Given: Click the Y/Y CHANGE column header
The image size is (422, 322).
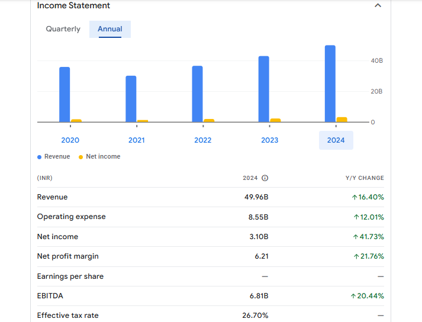Looking at the screenshot, I should [x=365, y=178].
